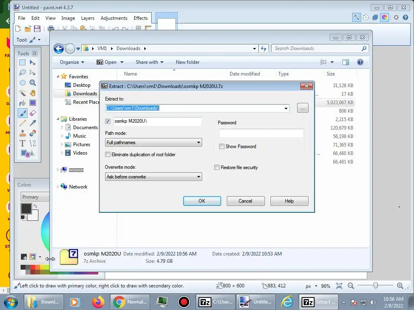Image resolution: width=414 pixels, height=310 pixels.
Task: Click the Password input field
Action: [262, 133]
